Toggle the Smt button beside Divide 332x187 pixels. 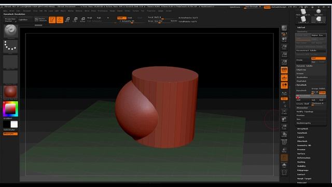319,58
